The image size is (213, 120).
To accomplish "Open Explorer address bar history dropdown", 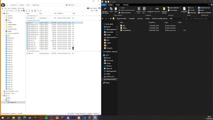I will [x=183, y=19].
